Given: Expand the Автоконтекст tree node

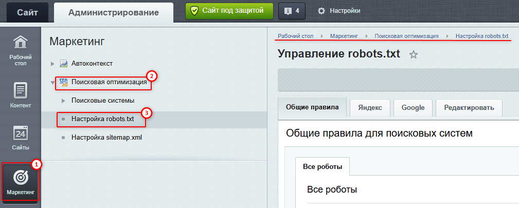Looking at the screenshot, I should [x=52, y=64].
